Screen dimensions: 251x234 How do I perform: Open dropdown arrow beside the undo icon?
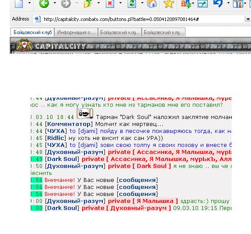click(x=228, y=3)
